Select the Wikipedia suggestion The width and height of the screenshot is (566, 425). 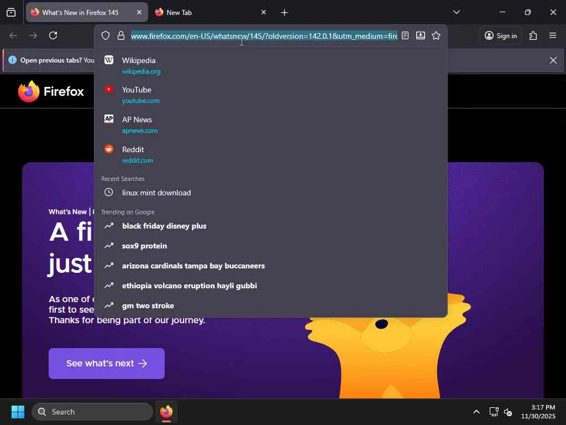[271, 65]
